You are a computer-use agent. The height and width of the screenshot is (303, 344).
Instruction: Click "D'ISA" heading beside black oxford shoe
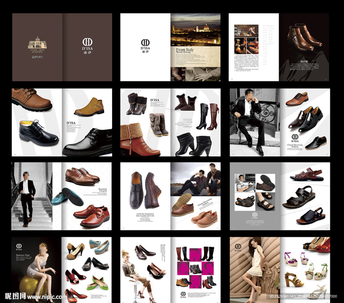71,123
